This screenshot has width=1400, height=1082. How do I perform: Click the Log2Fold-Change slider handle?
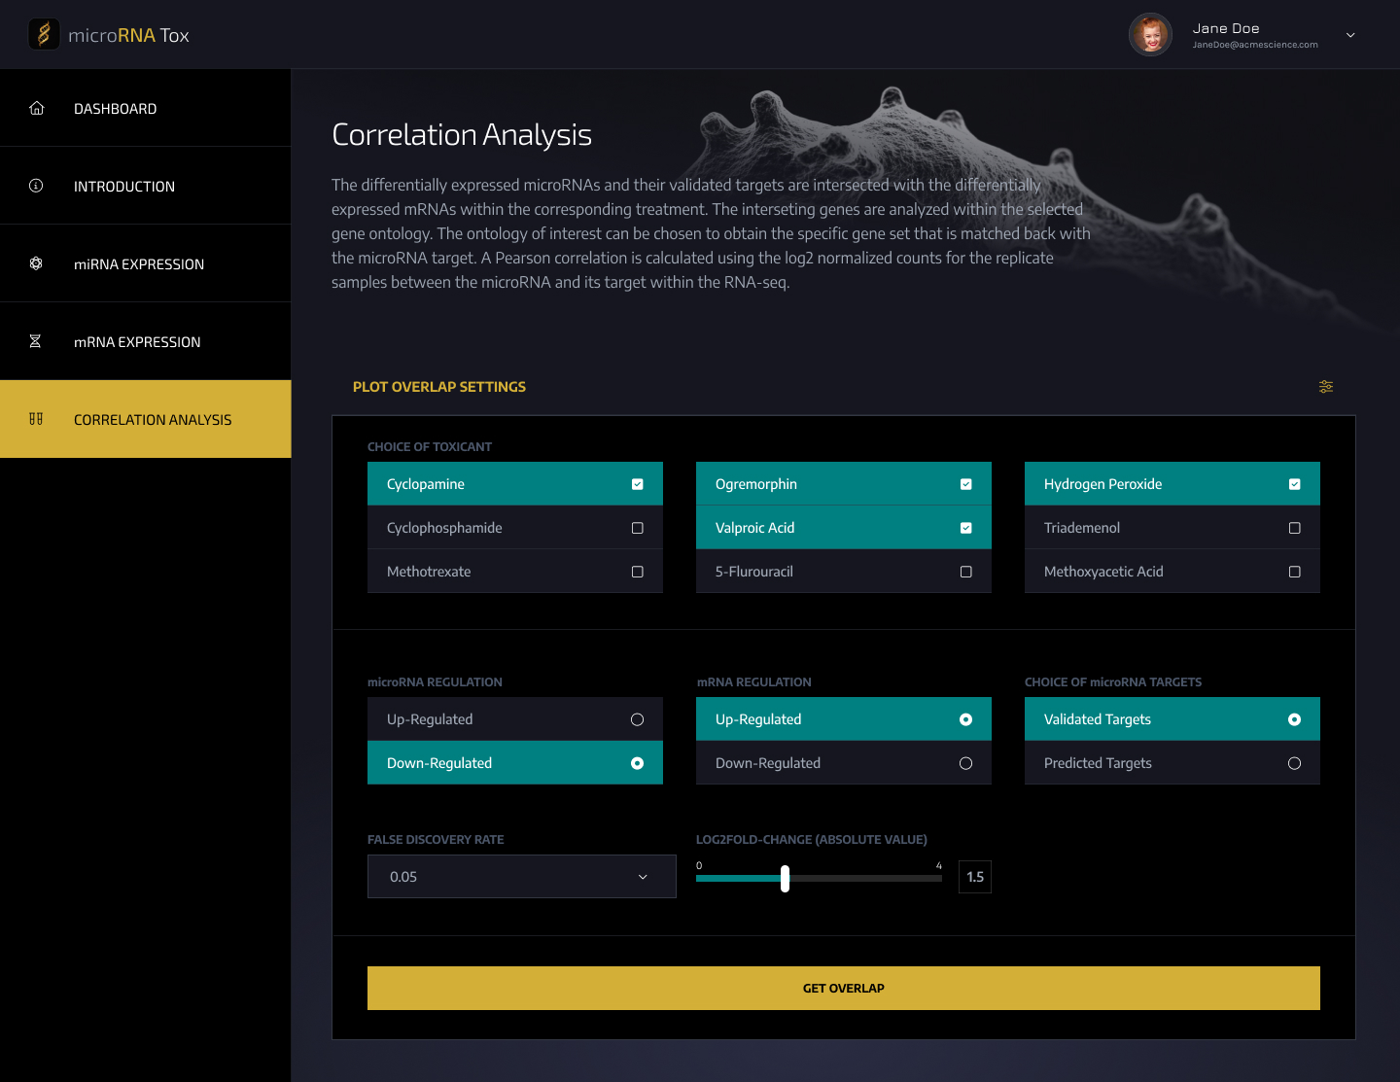coord(785,879)
